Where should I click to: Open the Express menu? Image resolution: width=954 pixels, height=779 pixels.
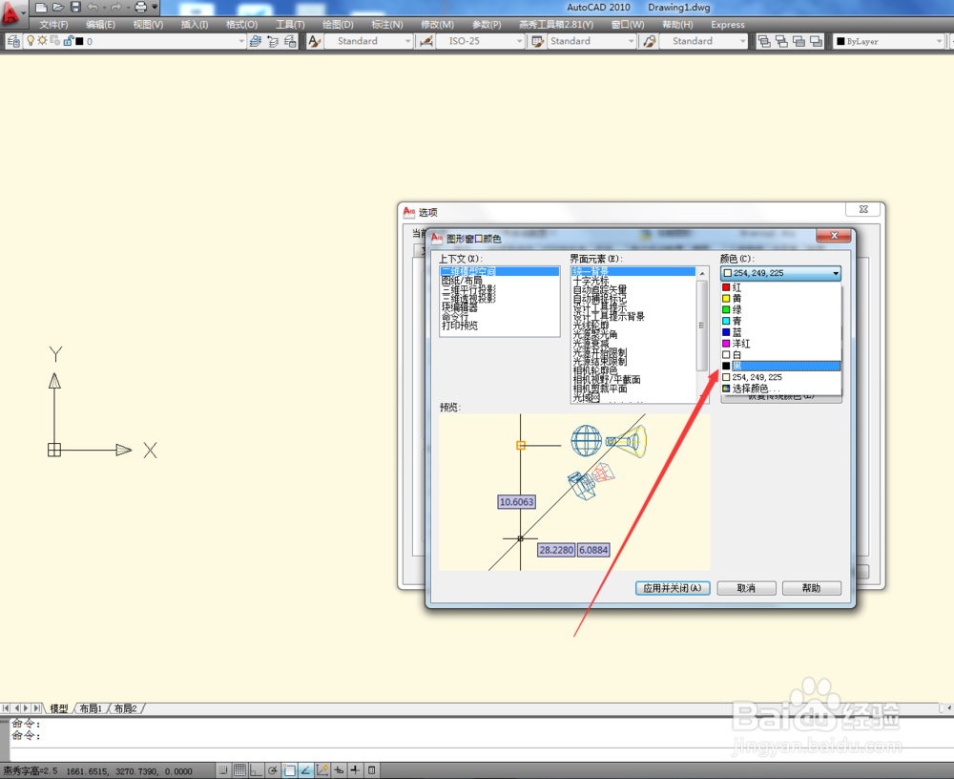[728, 25]
